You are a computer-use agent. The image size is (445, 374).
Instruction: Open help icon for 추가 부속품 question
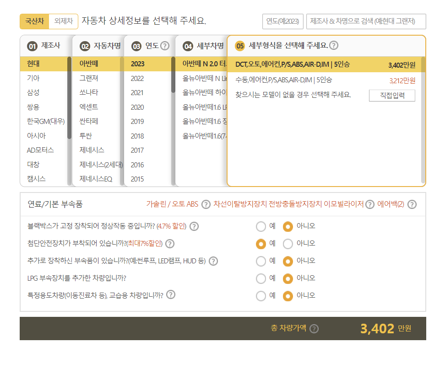point(213,261)
